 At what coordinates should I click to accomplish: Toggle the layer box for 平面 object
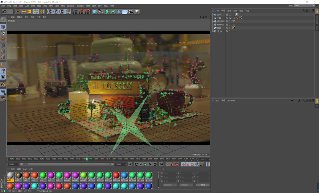[227, 18]
